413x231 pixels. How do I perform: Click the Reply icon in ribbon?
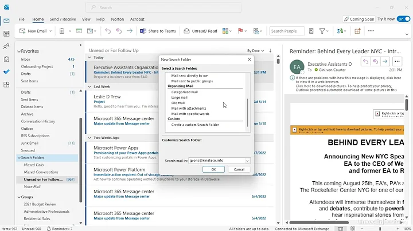click(108, 31)
